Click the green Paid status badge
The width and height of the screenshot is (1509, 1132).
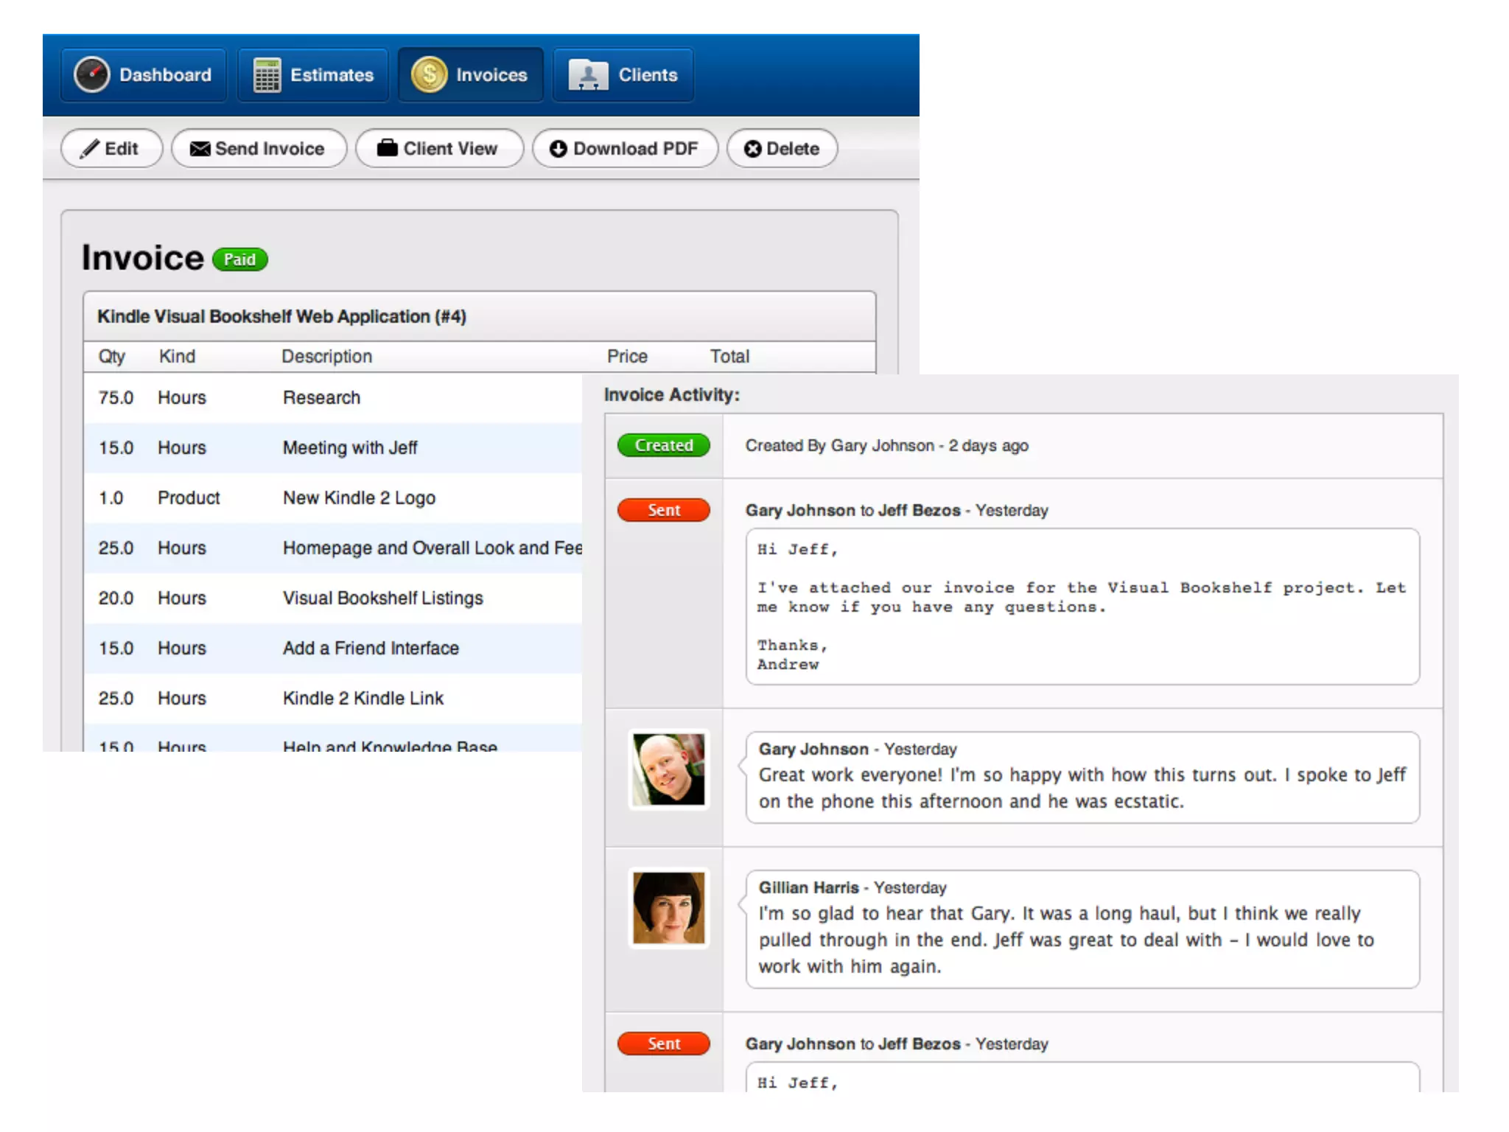pyautogui.click(x=239, y=259)
